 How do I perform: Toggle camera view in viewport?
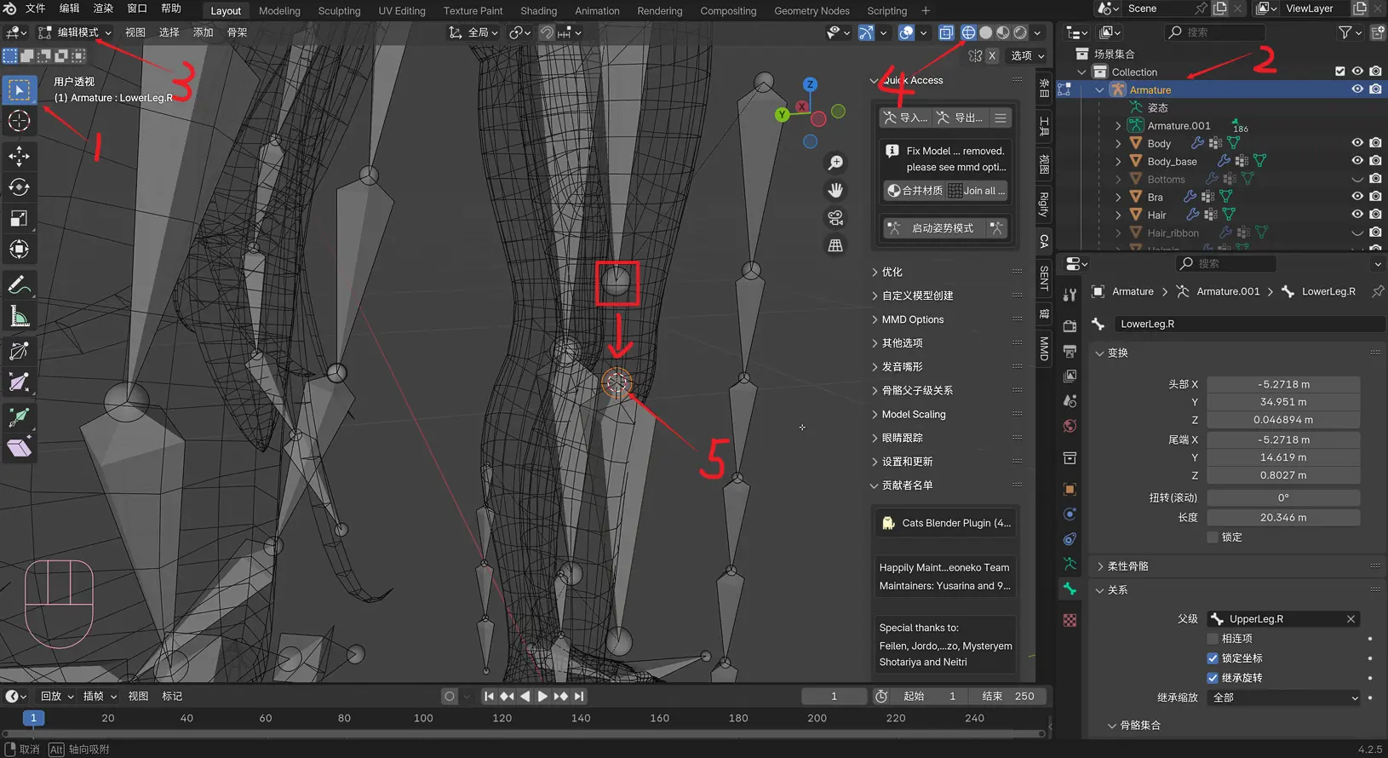click(835, 217)
